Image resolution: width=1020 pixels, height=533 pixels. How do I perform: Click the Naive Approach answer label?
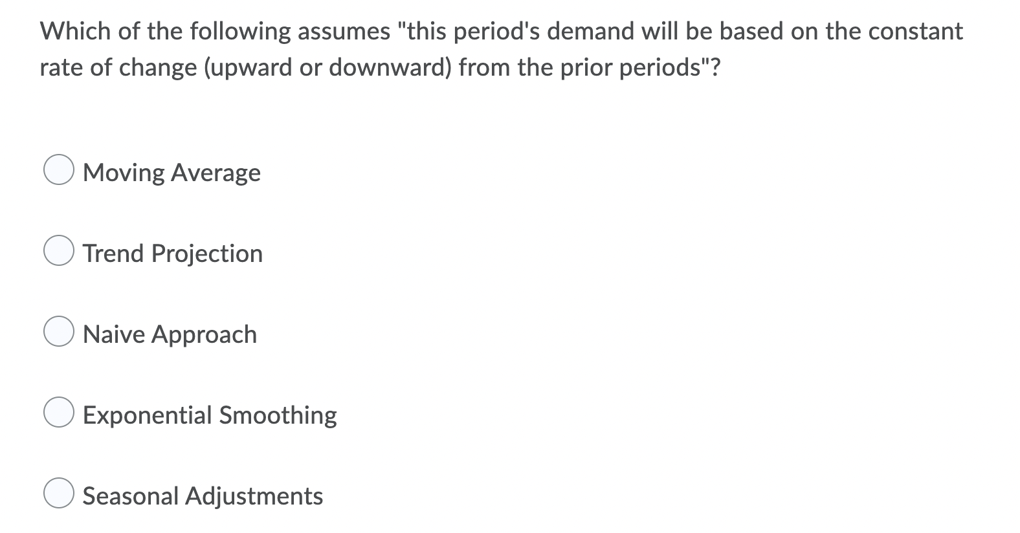click(169, 334)
